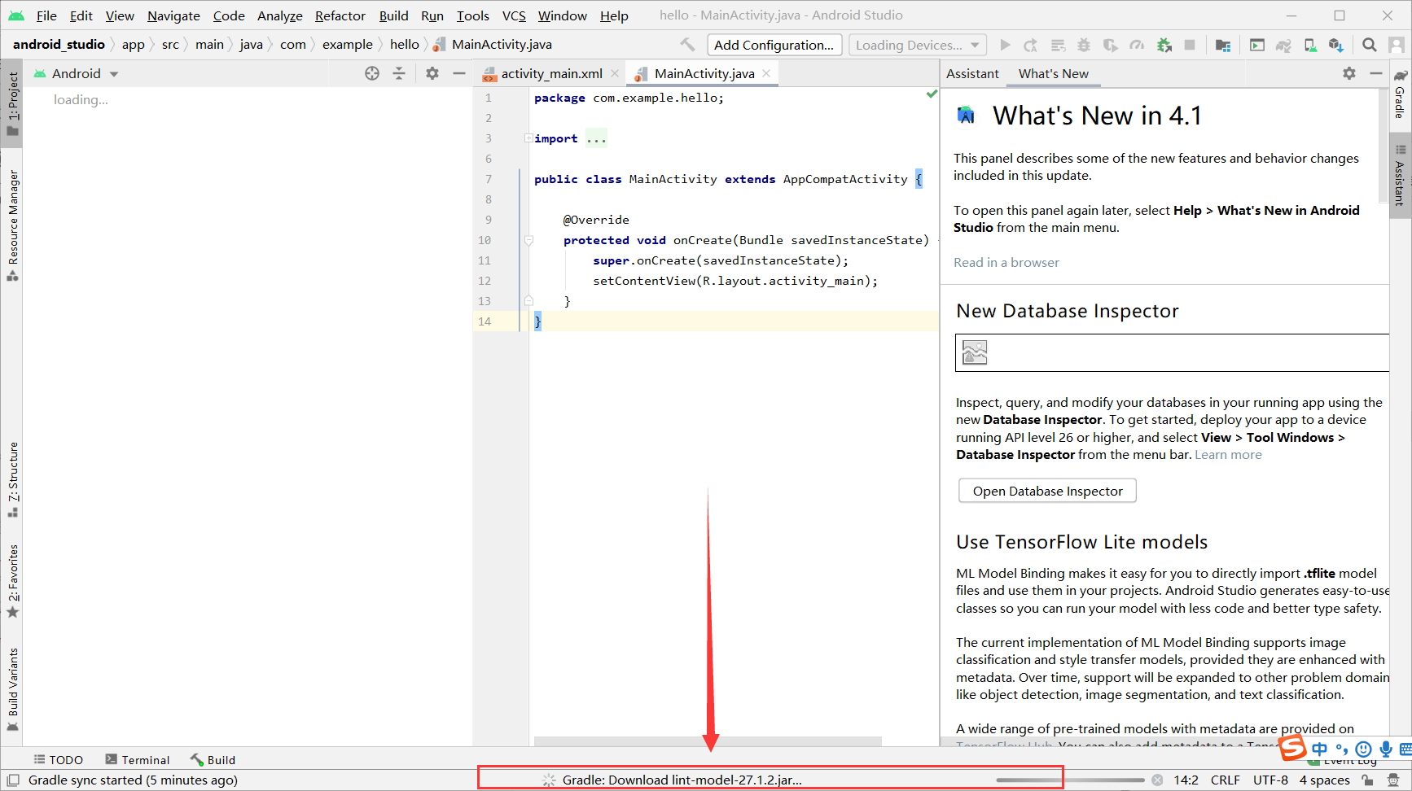Open the CRLF line separator selector
The image size is (1412, 791).
click(1226, 780)
